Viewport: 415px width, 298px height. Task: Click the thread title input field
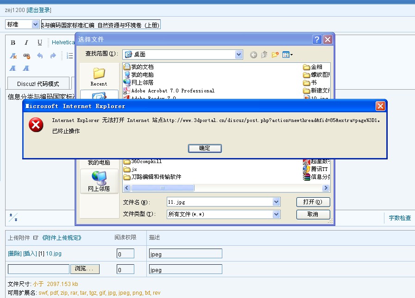coord(101,24)
